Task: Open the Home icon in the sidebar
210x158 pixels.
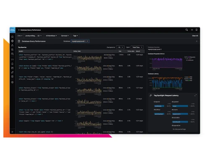Action: click(12, 37)
